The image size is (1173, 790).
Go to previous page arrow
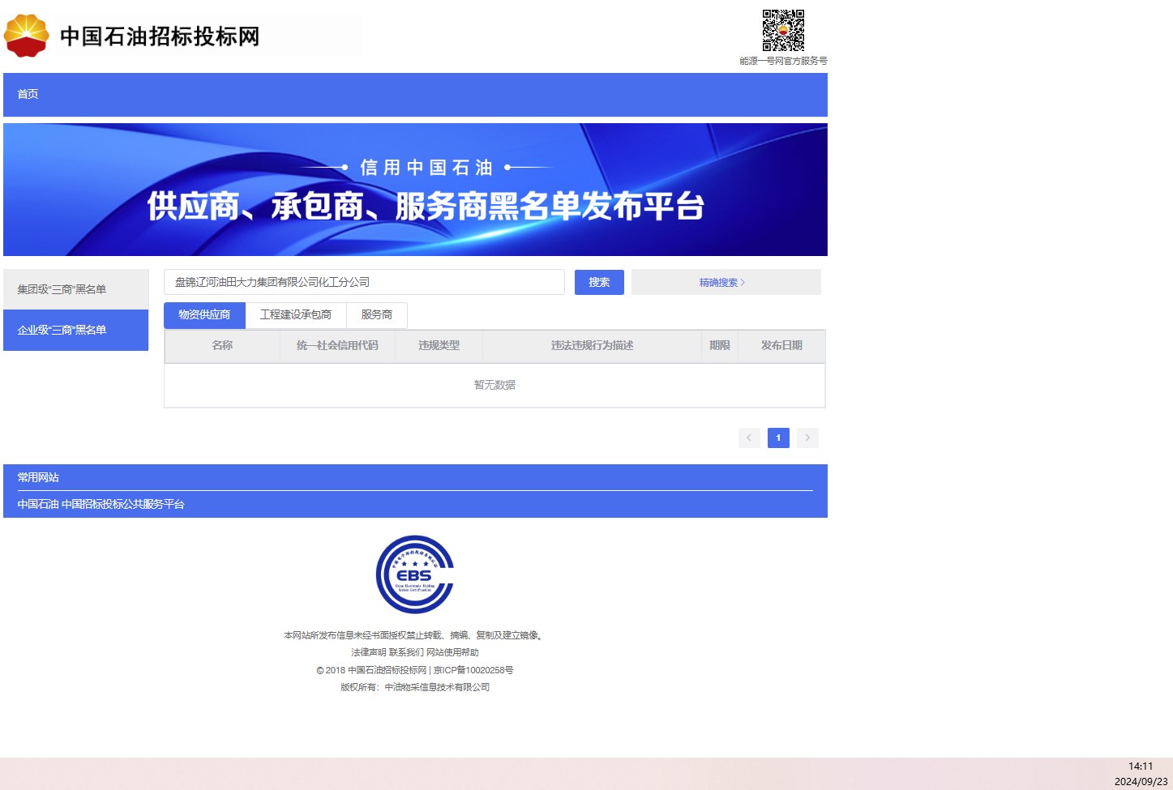[749, 438]
